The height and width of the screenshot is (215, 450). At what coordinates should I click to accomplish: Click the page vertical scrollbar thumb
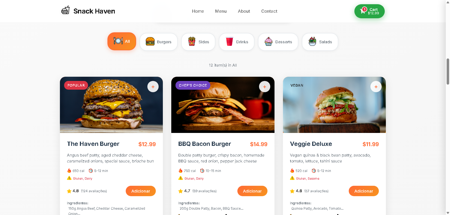coord(448,71)
